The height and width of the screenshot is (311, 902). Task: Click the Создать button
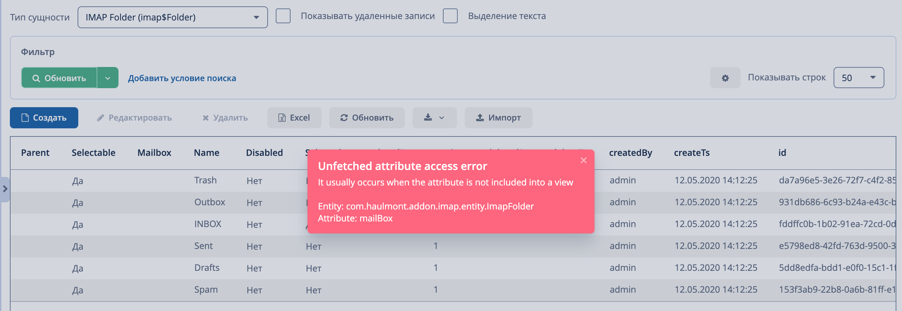pos(44,118)
